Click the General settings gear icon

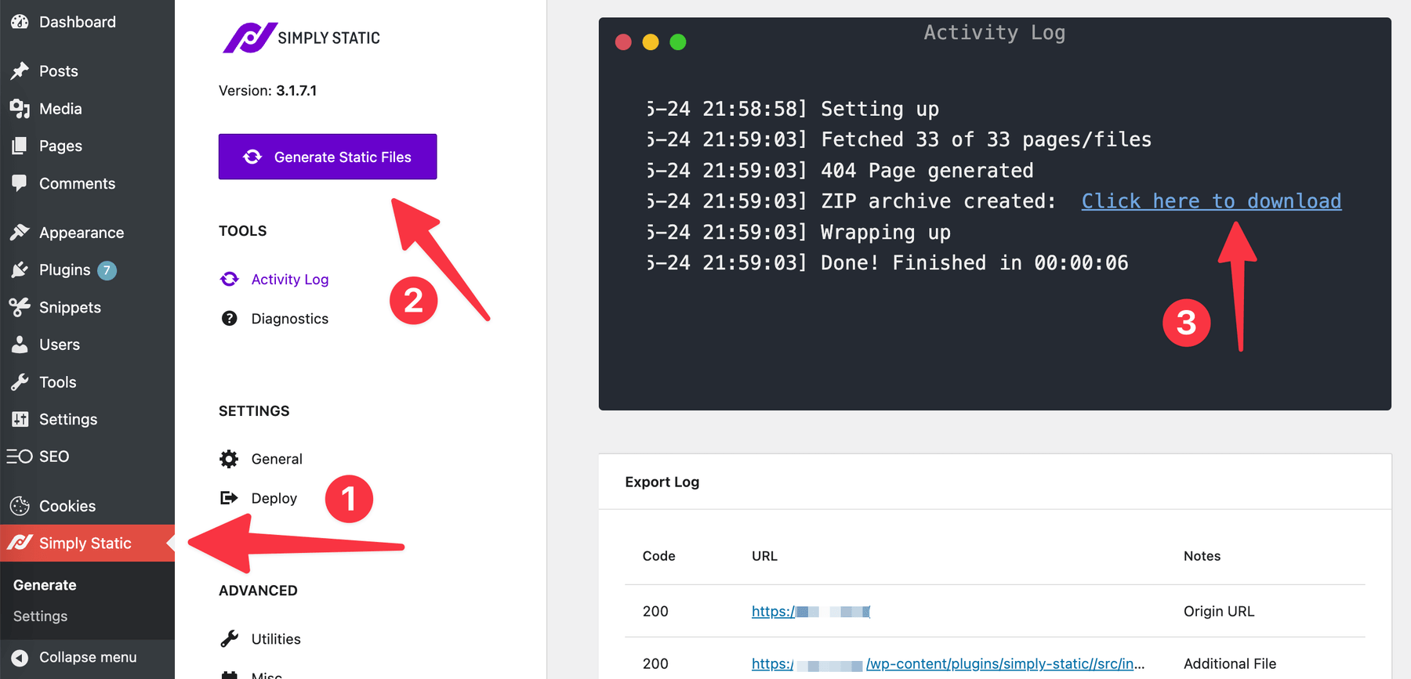(229, 459)
